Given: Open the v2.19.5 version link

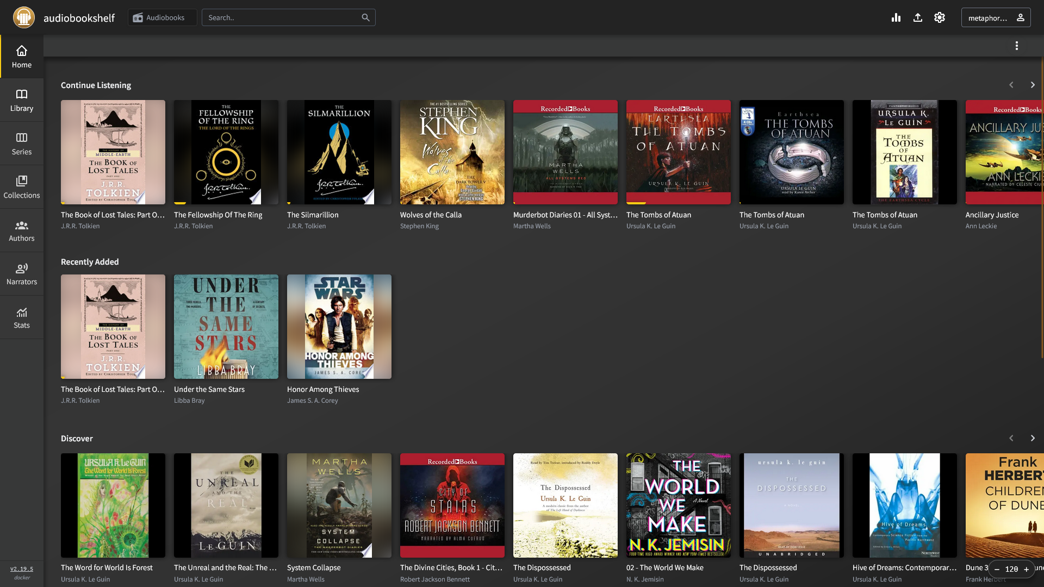Looking at the screenshot, I should coord(22,569).
